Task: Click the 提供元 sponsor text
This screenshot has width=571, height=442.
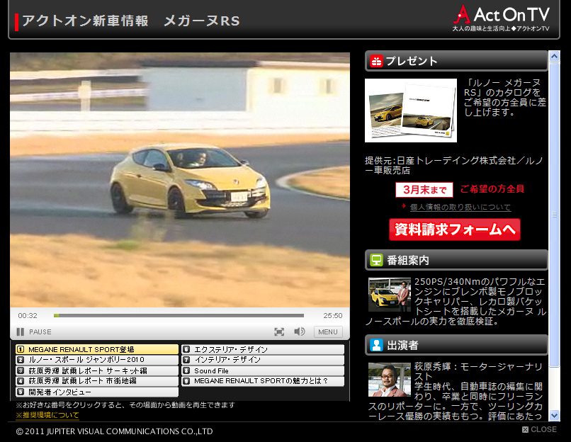Action: pos(454,165)
